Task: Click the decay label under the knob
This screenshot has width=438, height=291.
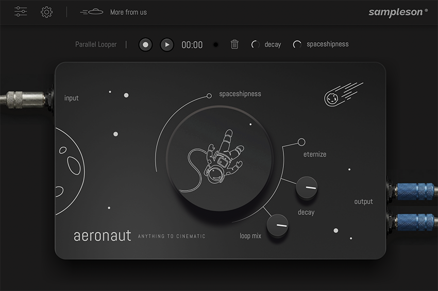Action: pos(306,212)
